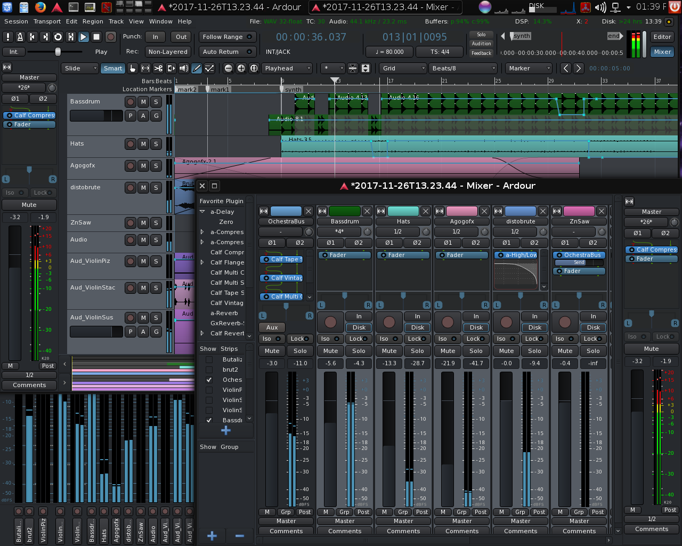Collapse the a-Delay favorite plugin entry
The height and width of the screenshot is (546, 682).
pyautogui.click(x=202, y=212)
